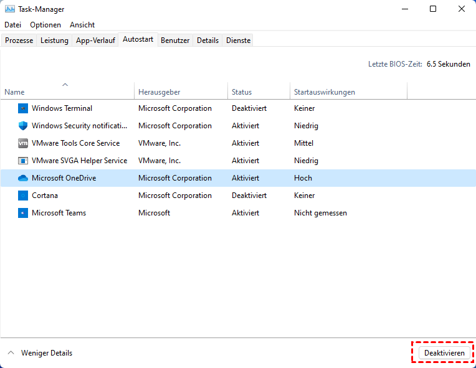476x368 pixels.
Task: Click the Windows Terminal app icon
Action: 23,108
